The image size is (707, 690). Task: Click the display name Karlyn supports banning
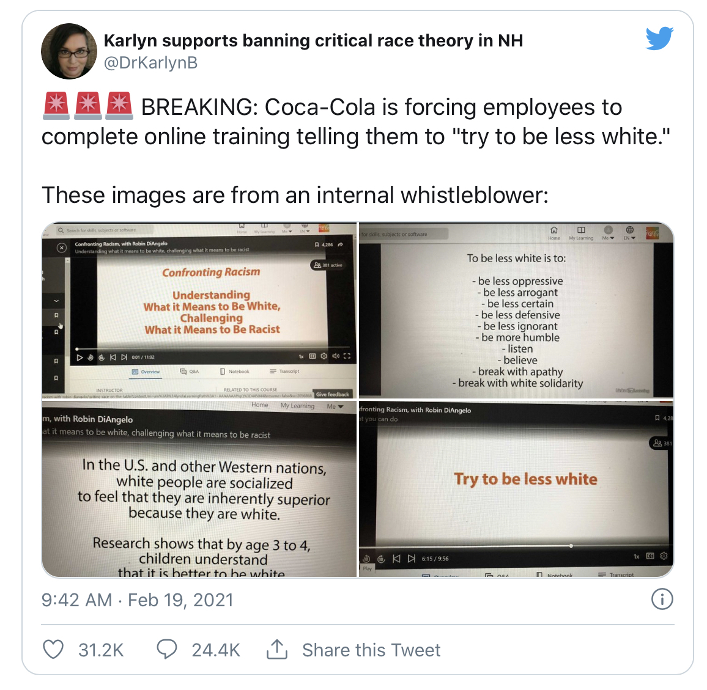[313, 40]
